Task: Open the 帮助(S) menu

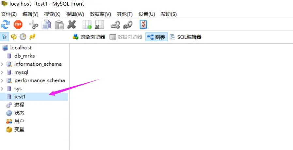Action: tap(169, 14)
